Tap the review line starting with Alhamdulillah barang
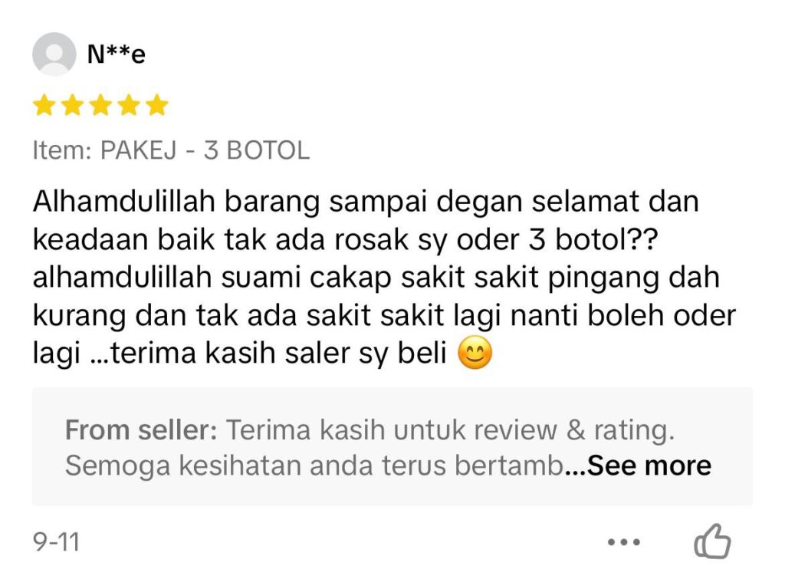 (x=366, y=202)
